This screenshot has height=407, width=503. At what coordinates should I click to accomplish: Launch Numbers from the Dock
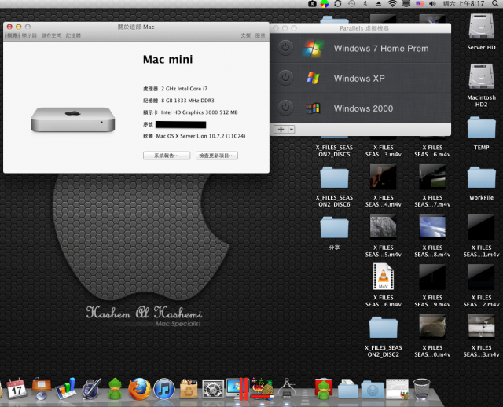(x=66, y=388)
